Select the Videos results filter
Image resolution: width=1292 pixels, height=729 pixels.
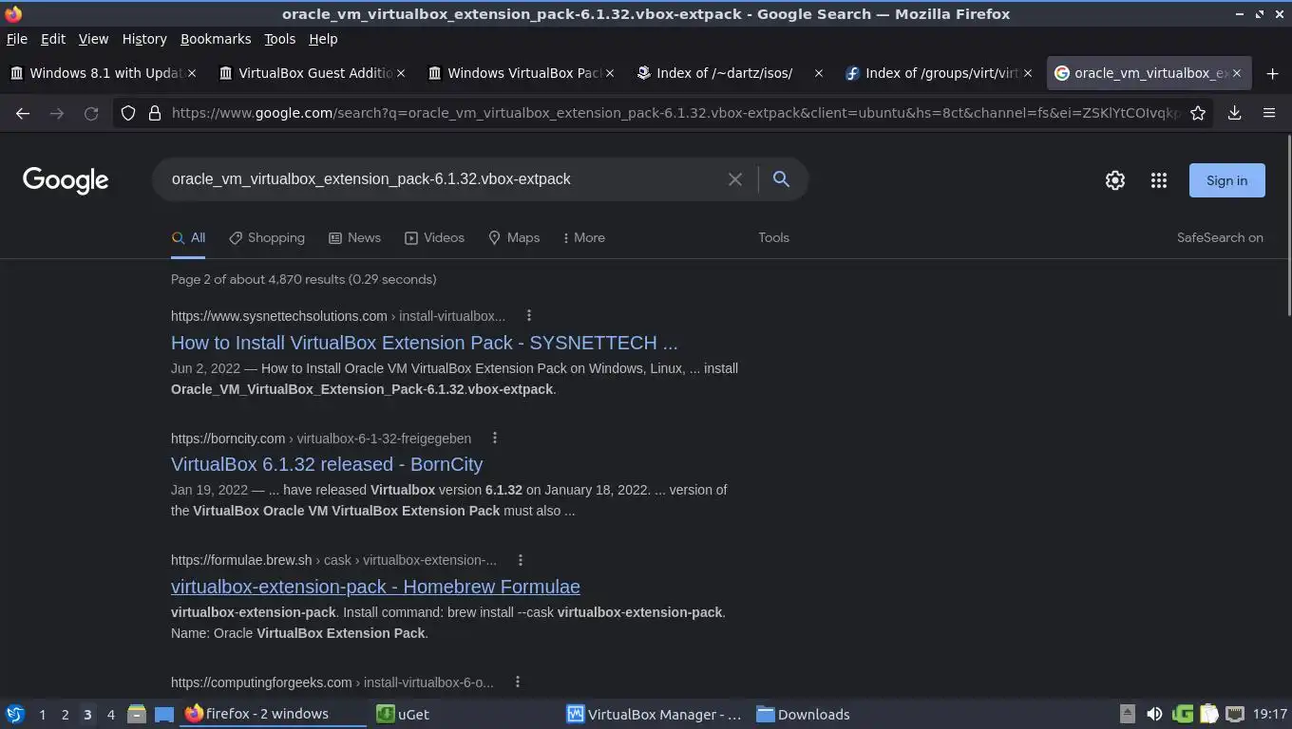[434, 238]
